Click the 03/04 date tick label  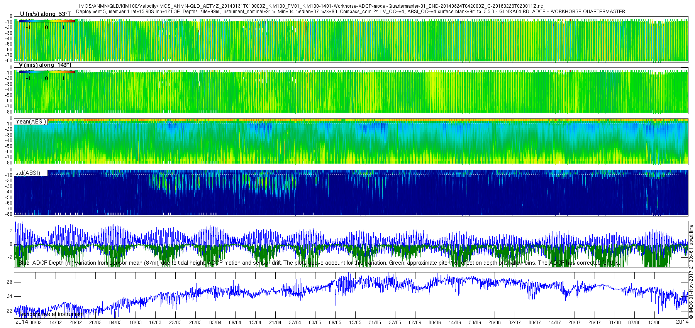coord(215,323)
